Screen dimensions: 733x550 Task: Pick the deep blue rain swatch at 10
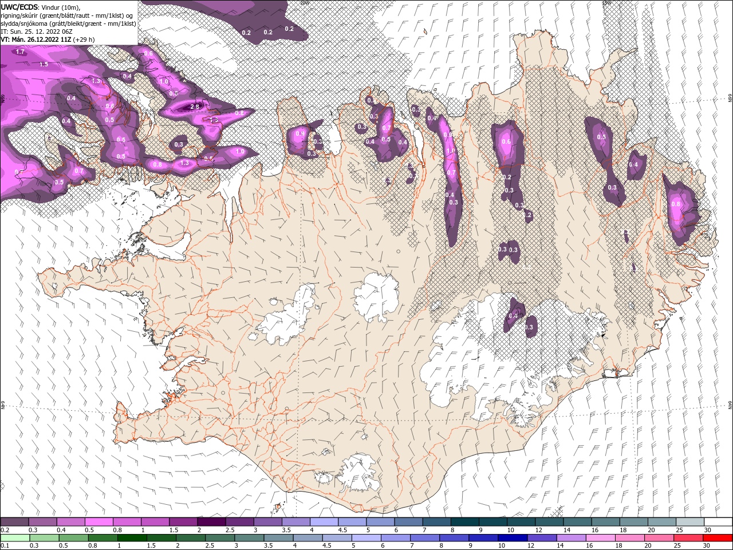513,538
